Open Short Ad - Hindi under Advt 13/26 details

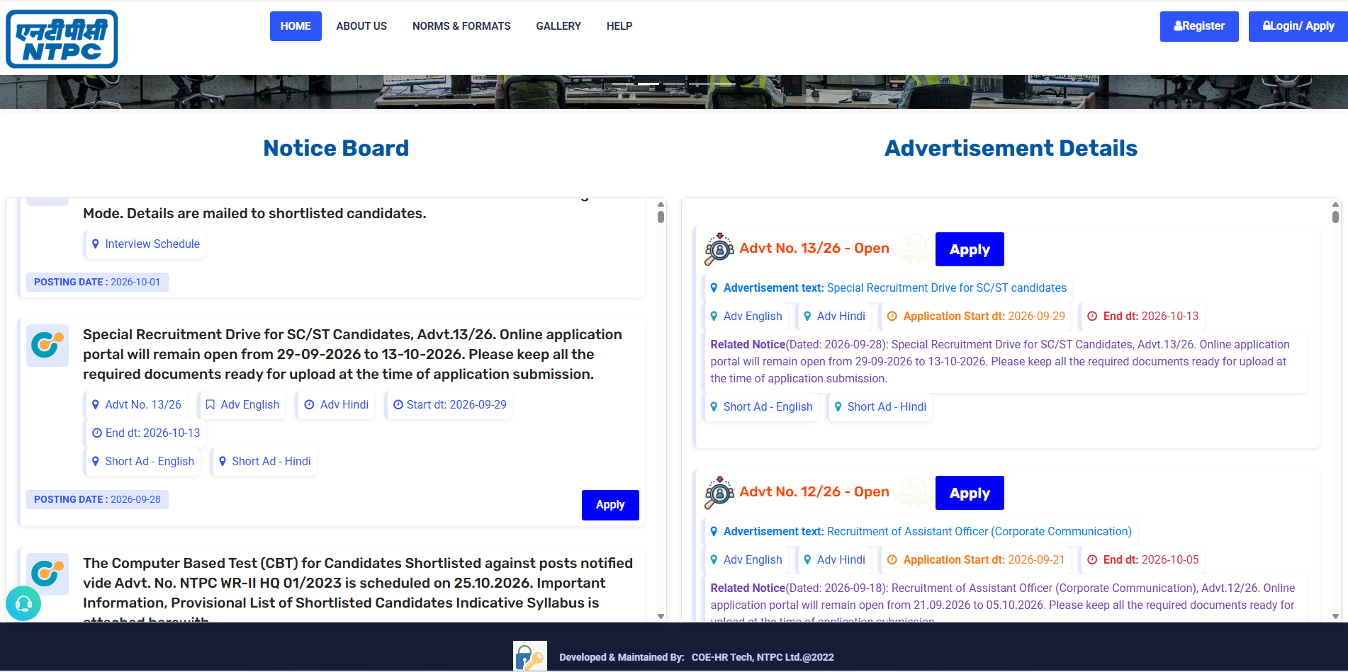(880, 406)
